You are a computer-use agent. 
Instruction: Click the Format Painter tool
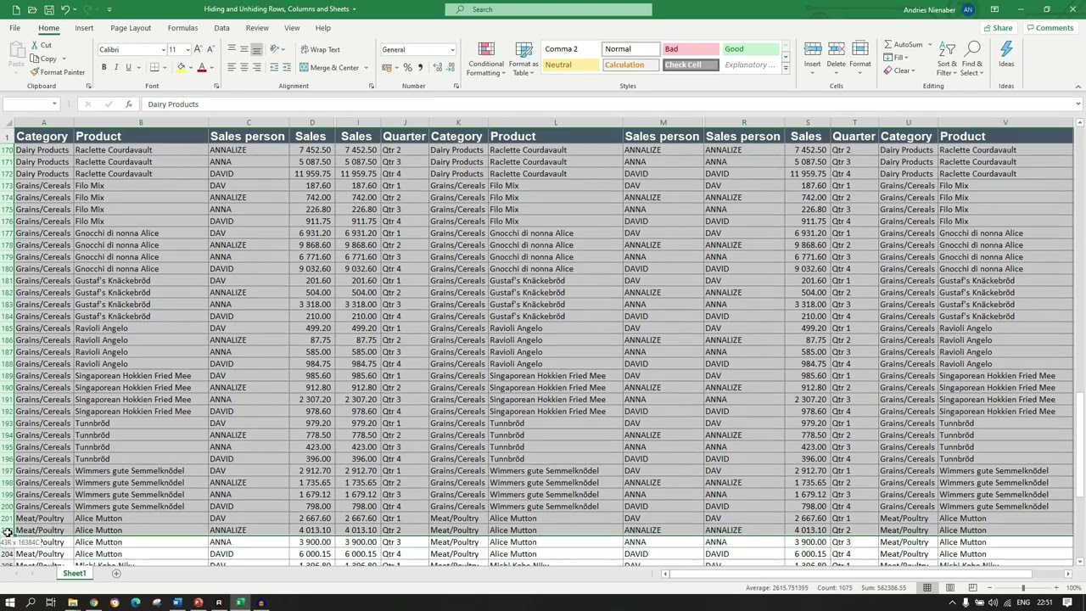pyautogui.click(x=58, y=72)
